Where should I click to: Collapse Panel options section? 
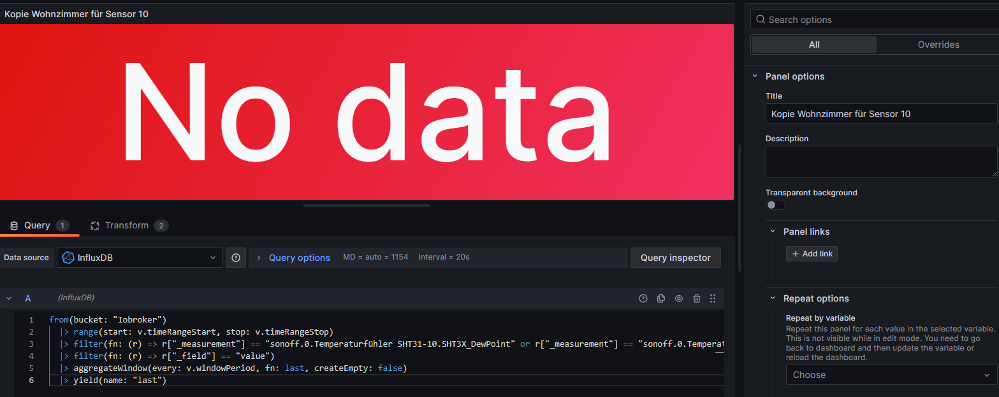click(x=755, y=76)
